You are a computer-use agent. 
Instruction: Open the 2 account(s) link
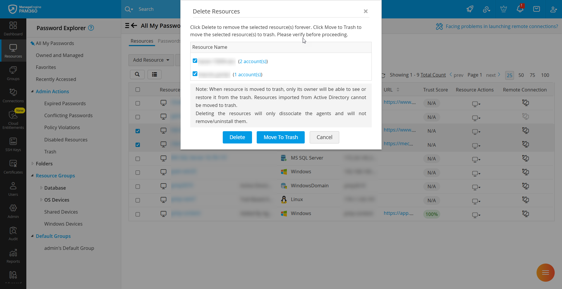coord(253,61)
